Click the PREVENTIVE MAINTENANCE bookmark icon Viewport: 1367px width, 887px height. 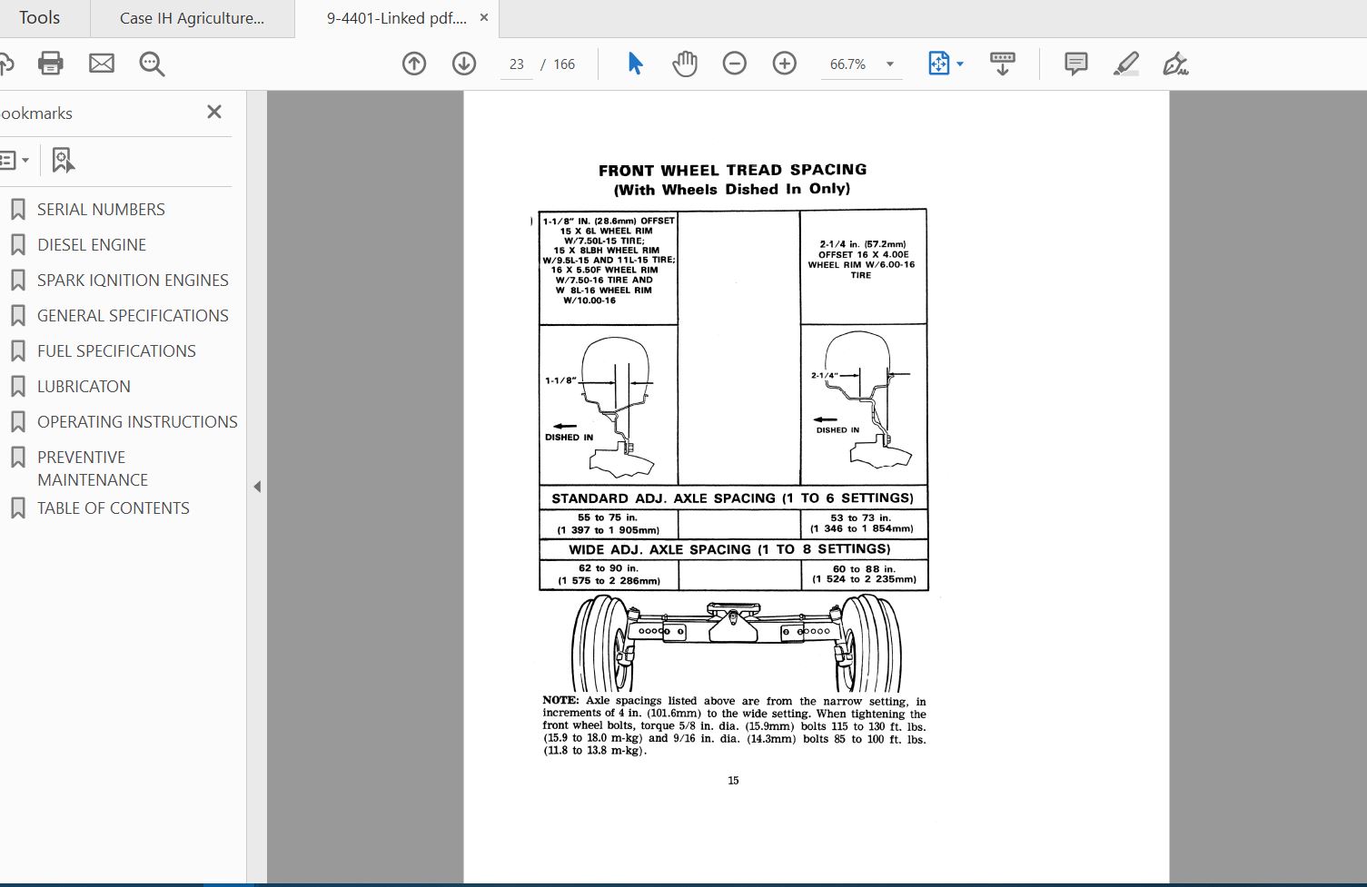(x=17, y=458)
